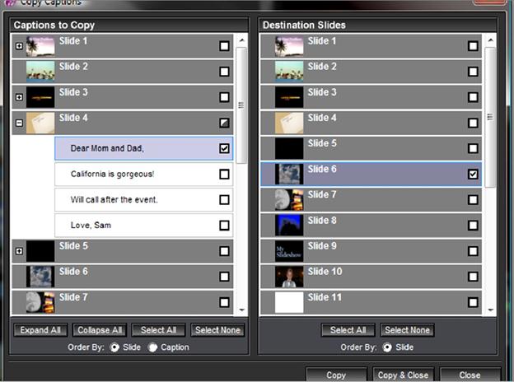
Task: Click Slide 4 paper thumbnail in Captions list
Action: tap(40, 123)
